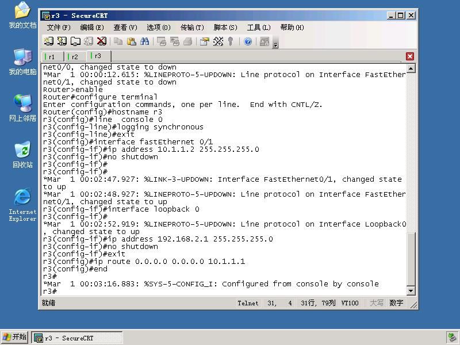
Task: Open the 文件(F) menu
Action: 59,28
